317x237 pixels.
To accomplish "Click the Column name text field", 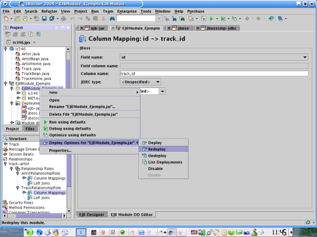I will pyautogui.click(x=214, y=74).
